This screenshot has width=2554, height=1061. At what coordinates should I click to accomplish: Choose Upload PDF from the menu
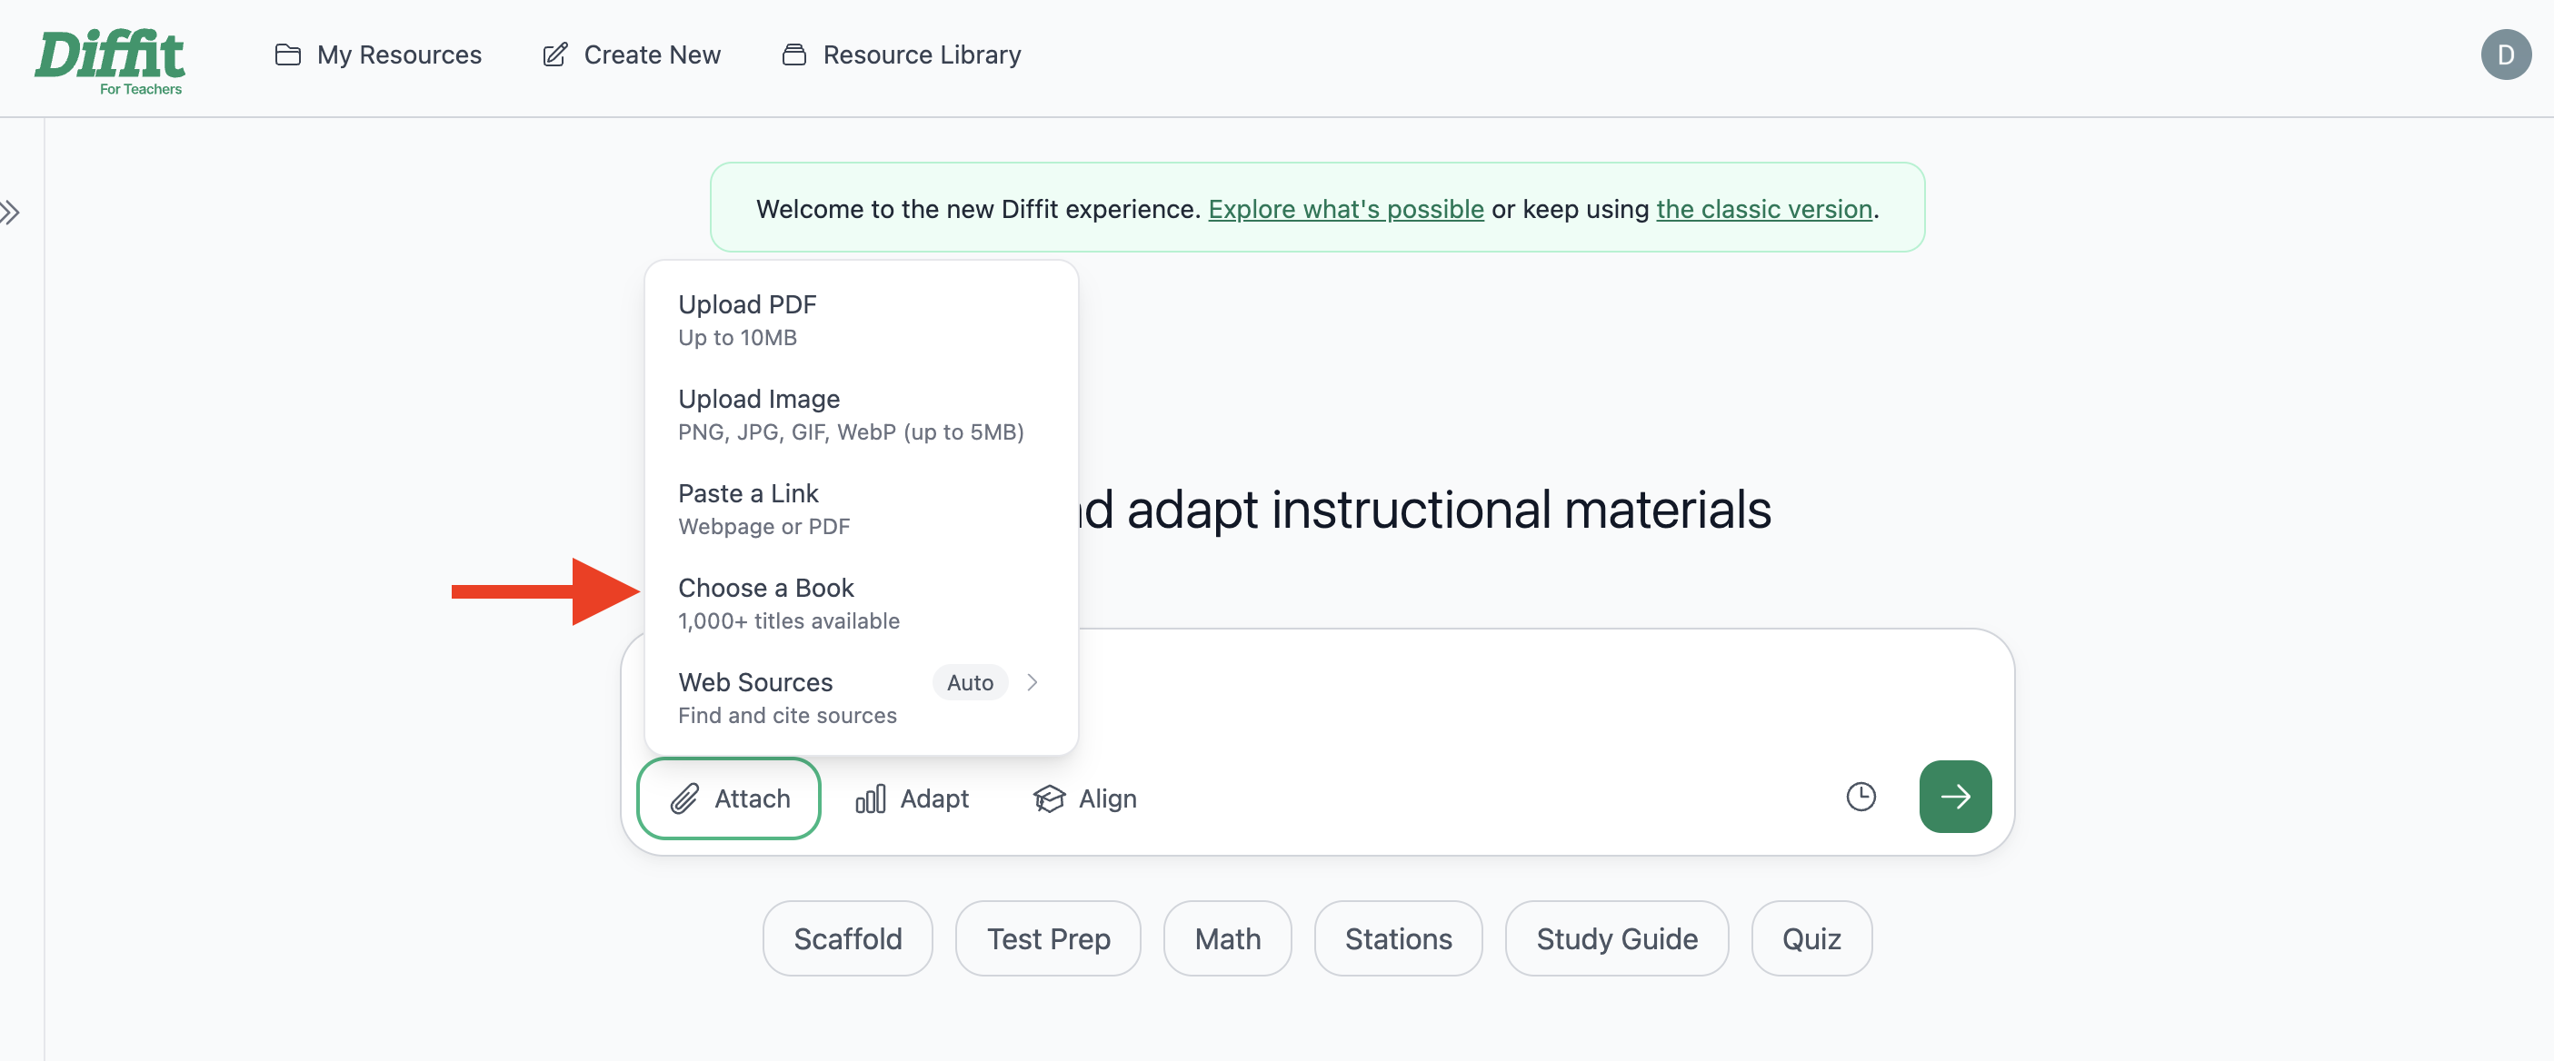861,320
